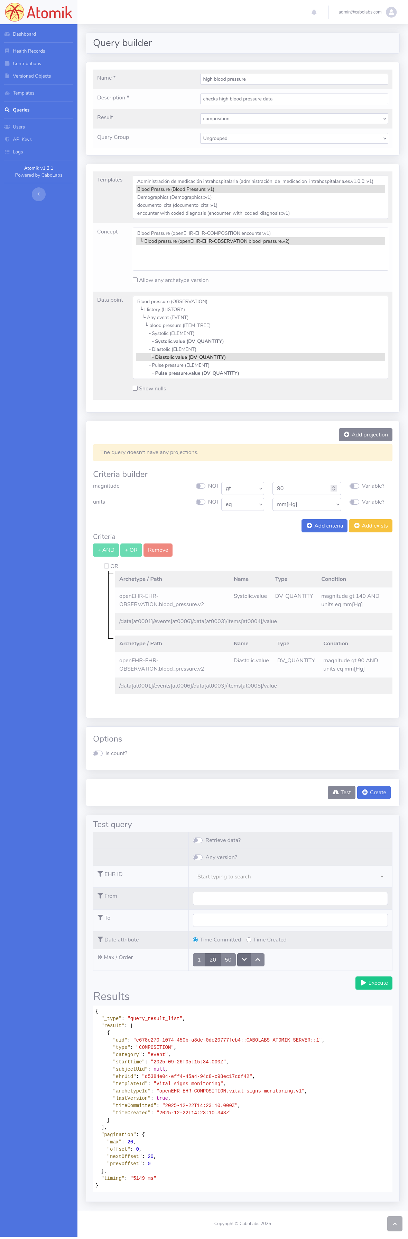Select the Time Created radio option
The width and height of the screenshot is (408, 1239).
tap(249, 939)
